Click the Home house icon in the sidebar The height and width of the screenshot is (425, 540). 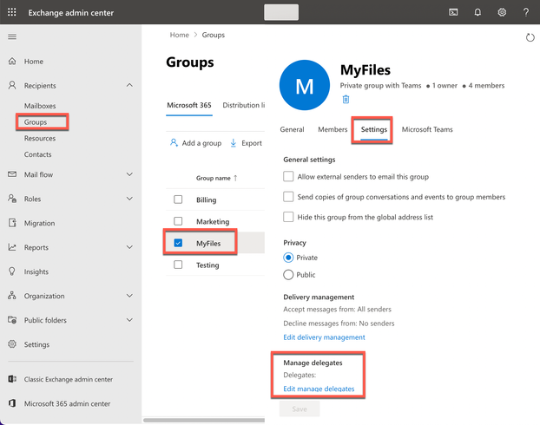coord(12,62)
